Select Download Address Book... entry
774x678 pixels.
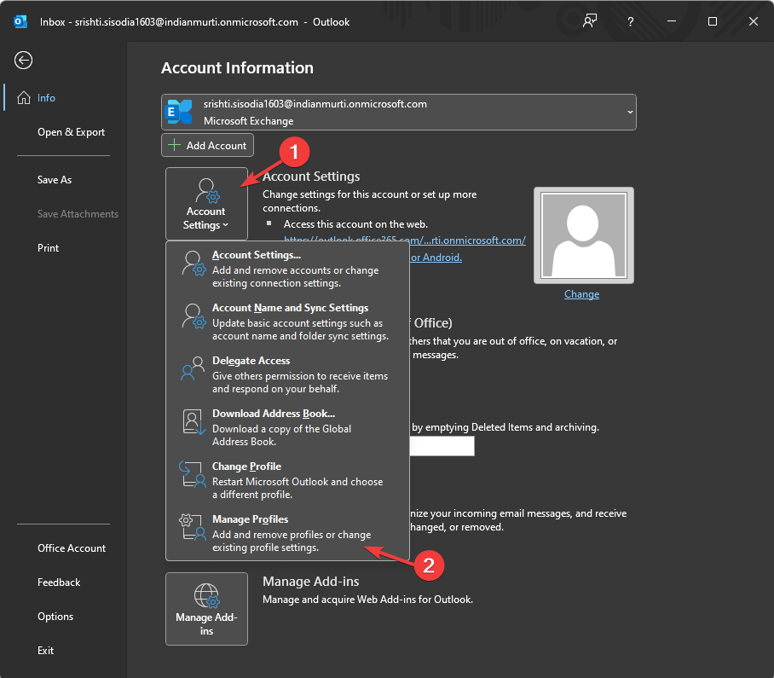[288, 426]
